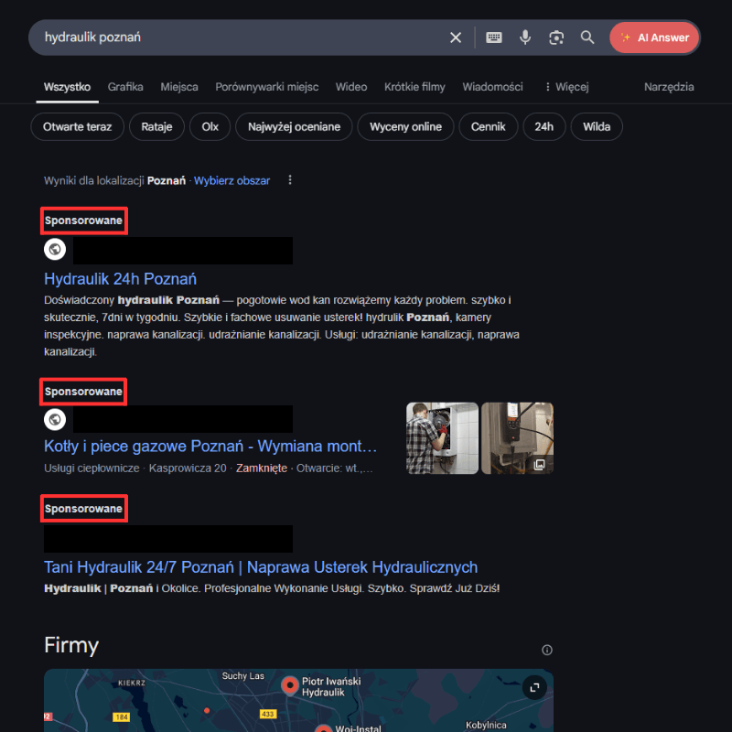Toggle the 'Otwarte teraz' filter chip

(77, 127)
